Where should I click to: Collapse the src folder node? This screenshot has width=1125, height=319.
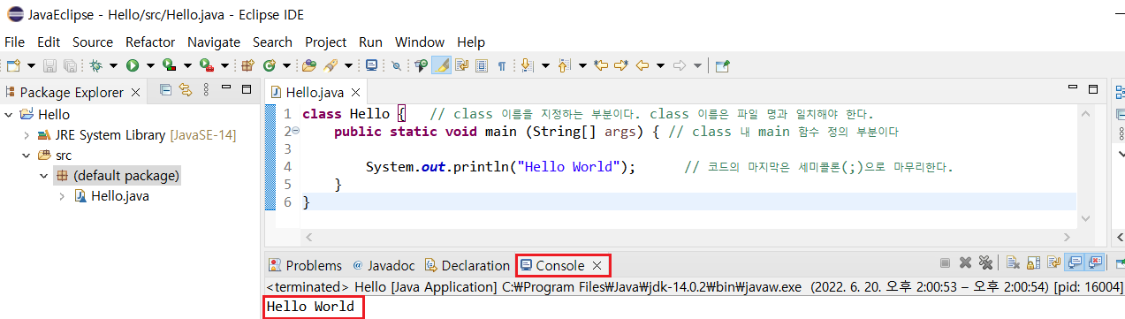[26, 156]
